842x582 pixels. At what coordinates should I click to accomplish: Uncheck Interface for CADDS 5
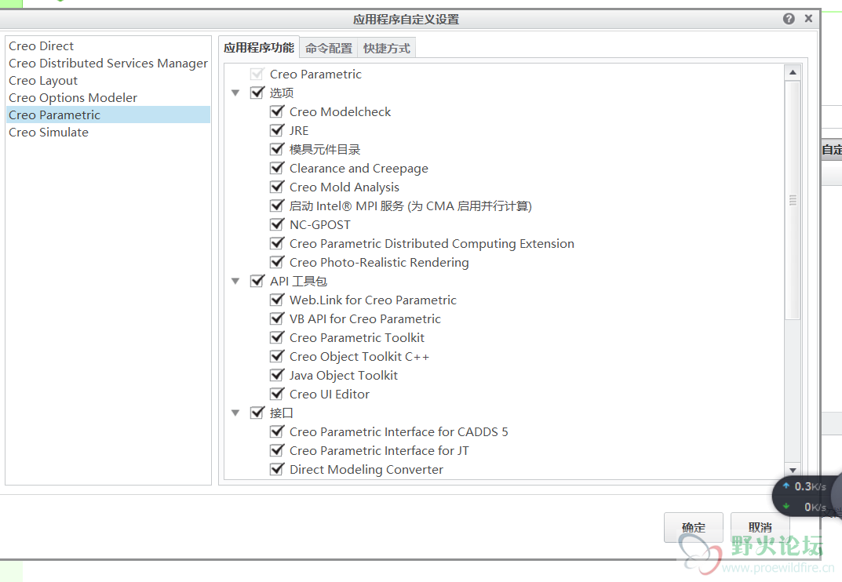(x=277, y=431)
